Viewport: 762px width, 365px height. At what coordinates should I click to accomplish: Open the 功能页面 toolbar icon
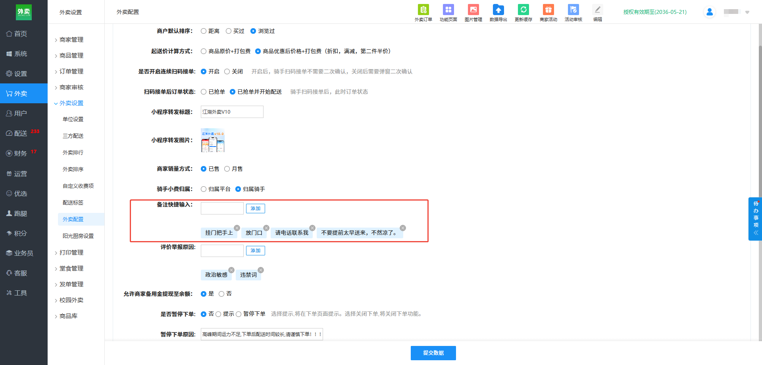448,10
